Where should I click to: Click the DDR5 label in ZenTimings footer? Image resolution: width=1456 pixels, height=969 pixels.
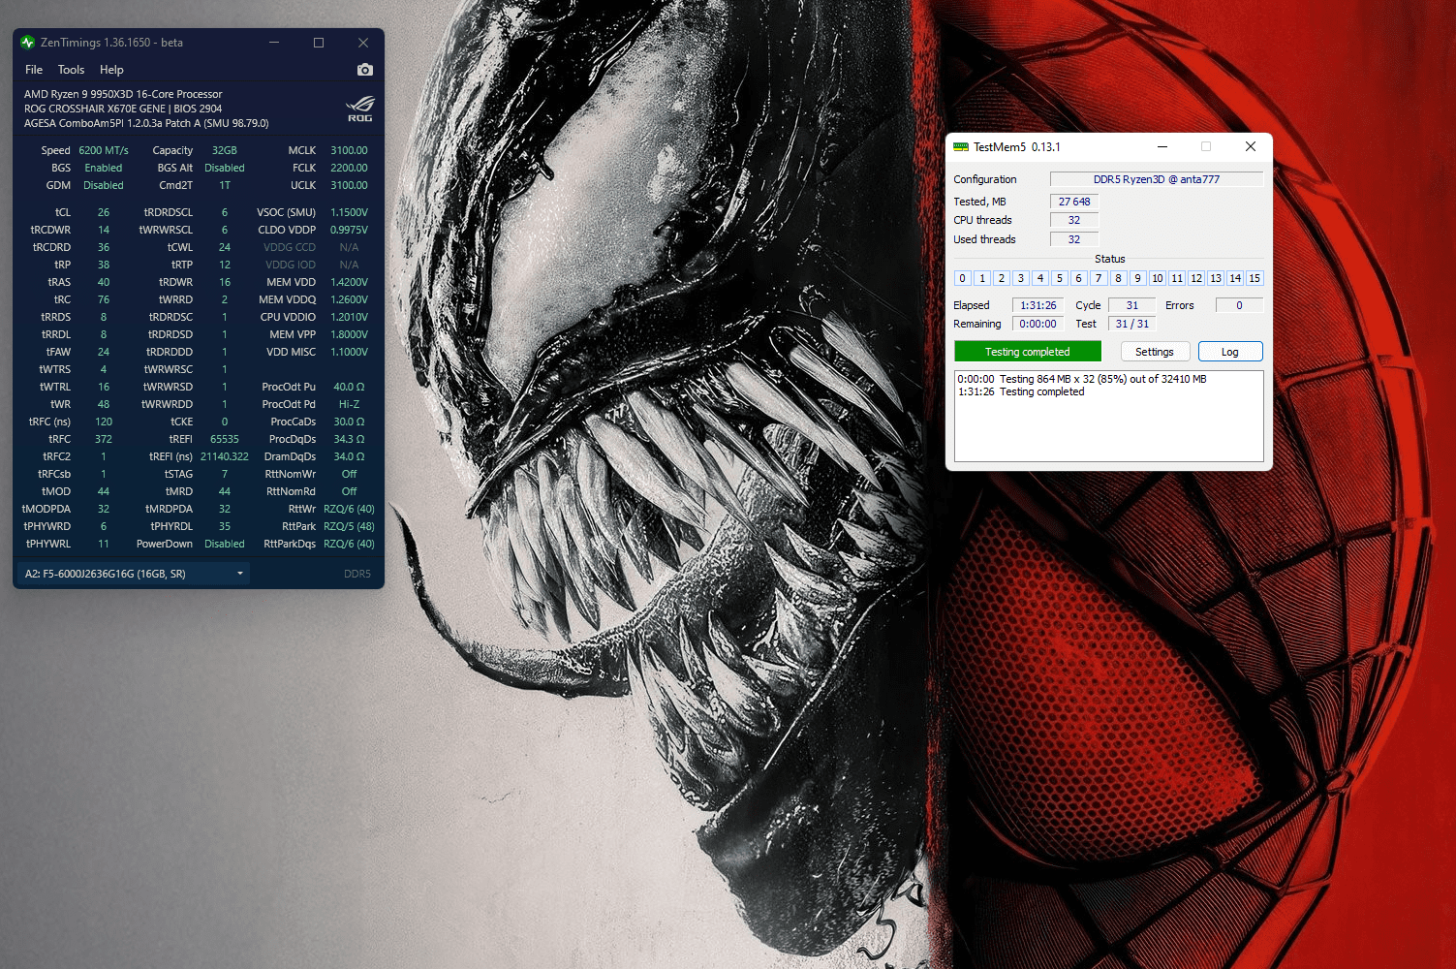357,574
